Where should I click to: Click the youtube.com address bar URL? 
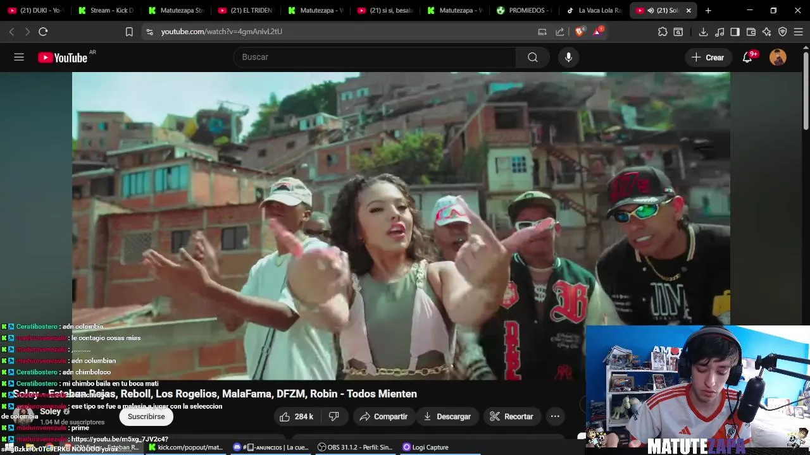221,32
